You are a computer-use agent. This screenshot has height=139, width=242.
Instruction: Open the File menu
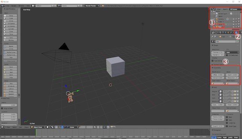point(8,6)
